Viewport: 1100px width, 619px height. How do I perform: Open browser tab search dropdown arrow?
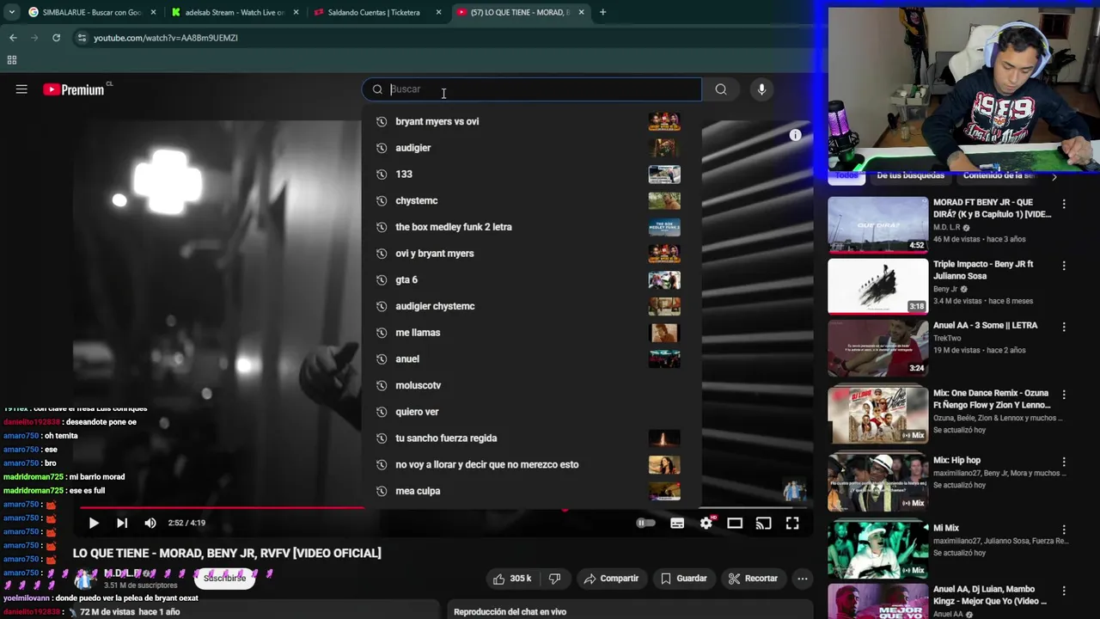[x=11, y=12]
